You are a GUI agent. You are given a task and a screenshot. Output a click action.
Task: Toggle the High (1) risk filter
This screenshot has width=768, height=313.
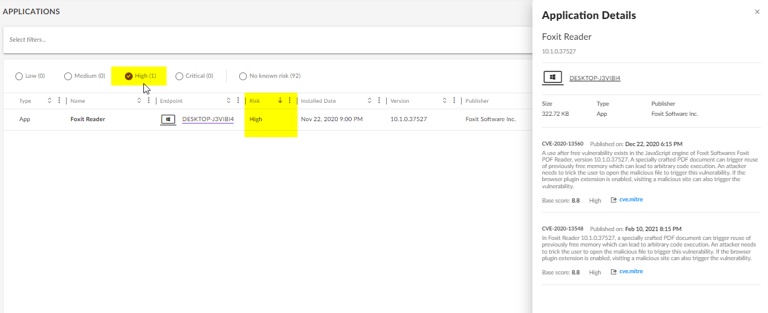(x=140, y=76)
